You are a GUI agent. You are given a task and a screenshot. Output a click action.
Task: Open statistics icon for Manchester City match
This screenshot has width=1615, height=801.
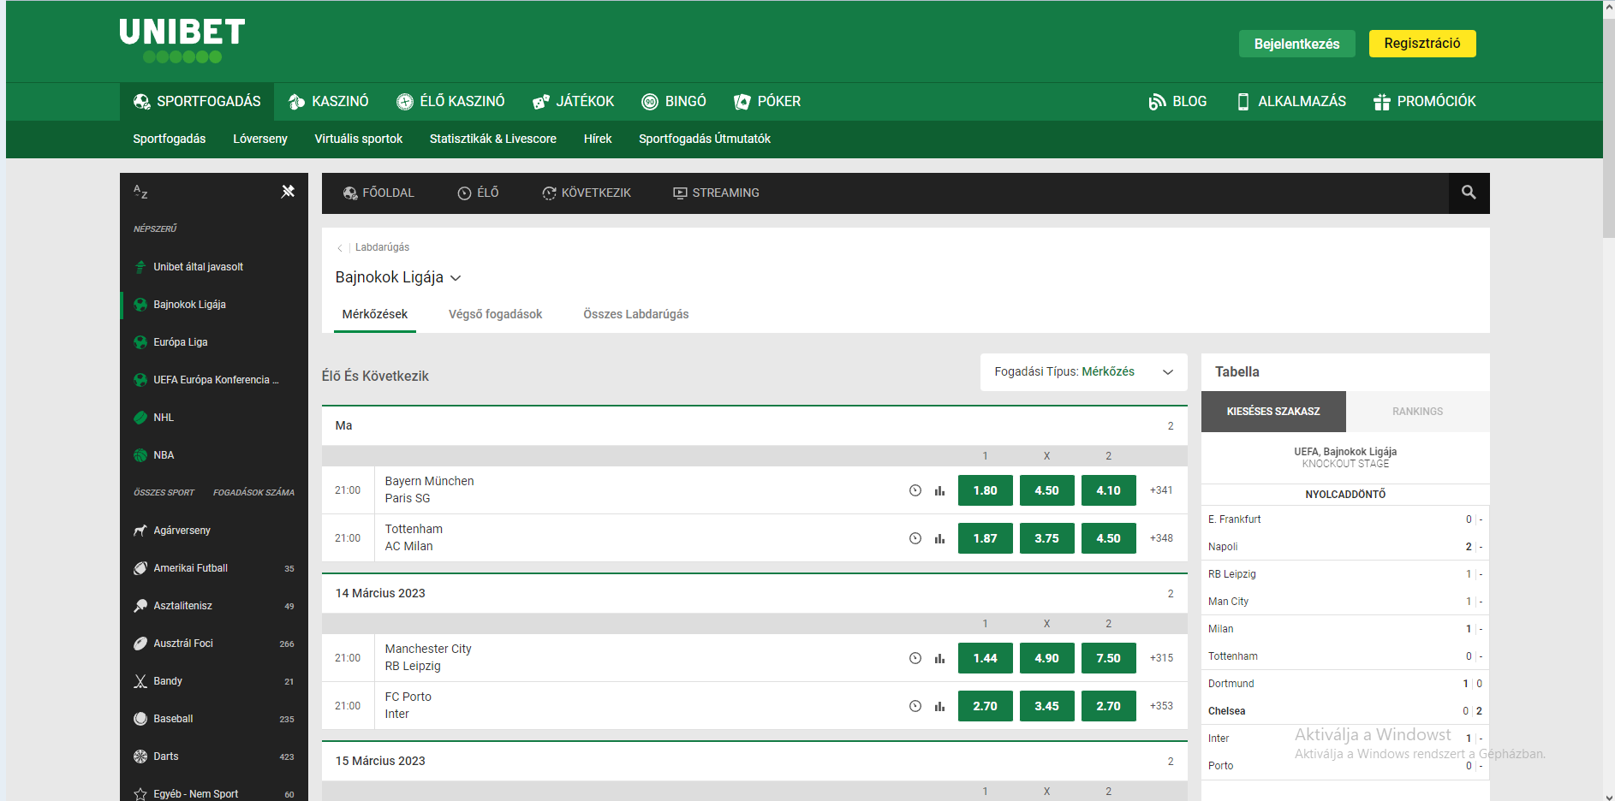tap(939, 658)
